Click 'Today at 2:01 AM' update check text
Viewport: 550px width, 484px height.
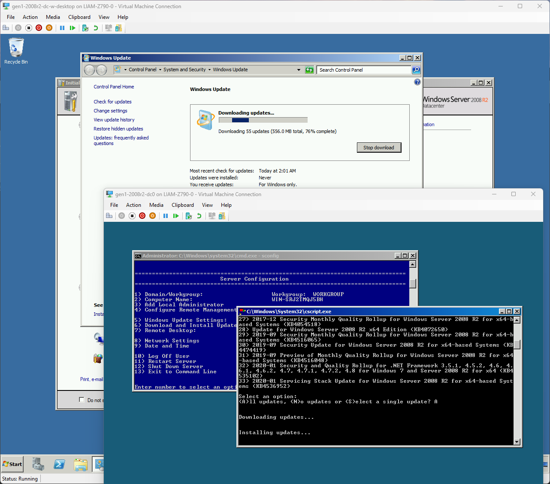pos(277,171)
